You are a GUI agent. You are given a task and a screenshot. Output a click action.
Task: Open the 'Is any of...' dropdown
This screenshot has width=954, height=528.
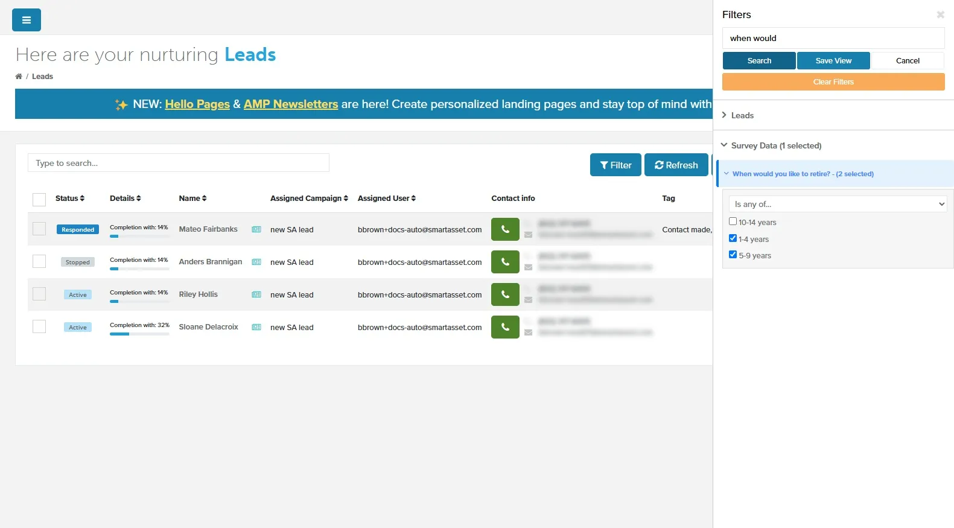pos(838,204)
